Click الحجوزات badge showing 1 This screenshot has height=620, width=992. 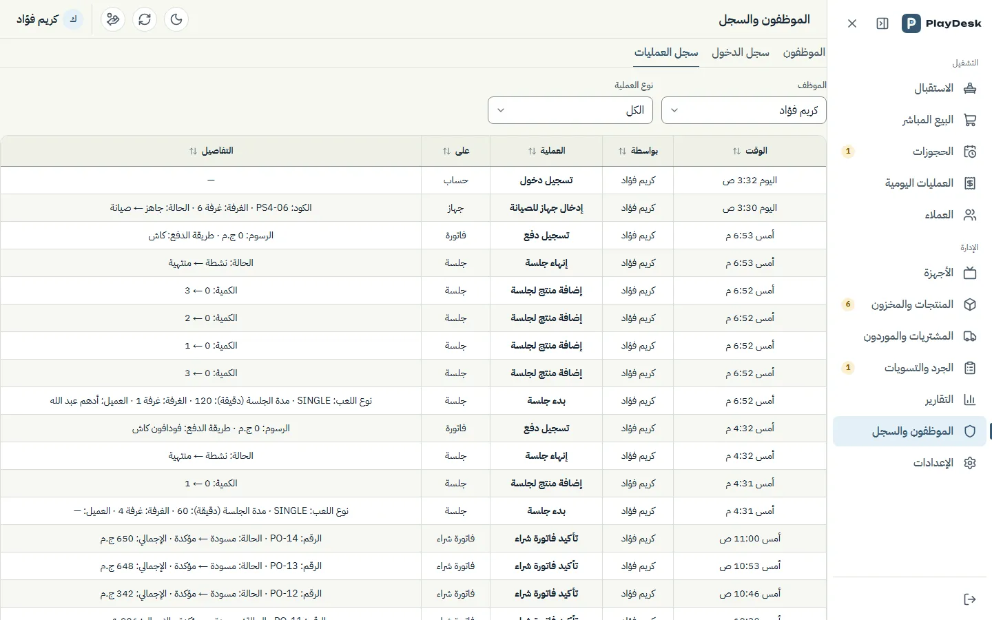coord(848,152)
